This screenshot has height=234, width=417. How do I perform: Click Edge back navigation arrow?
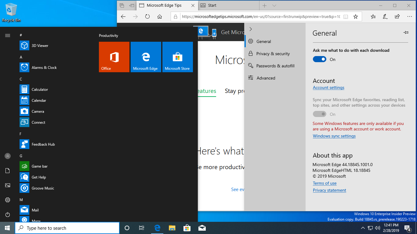[123, 17]
